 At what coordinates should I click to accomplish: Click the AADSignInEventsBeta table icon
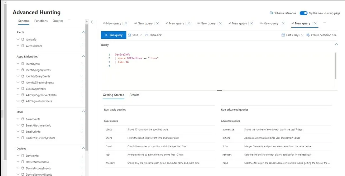pyautogui.click(x=23, y=101)
